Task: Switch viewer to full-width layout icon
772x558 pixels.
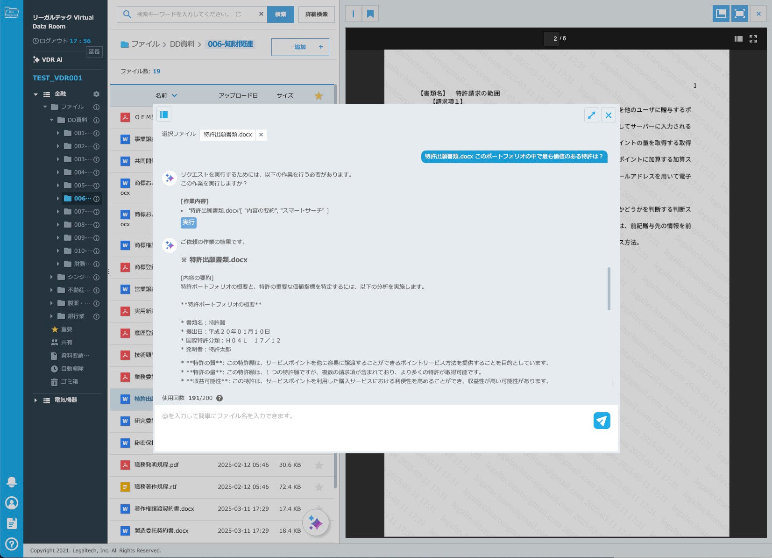Action: [740, 14]
